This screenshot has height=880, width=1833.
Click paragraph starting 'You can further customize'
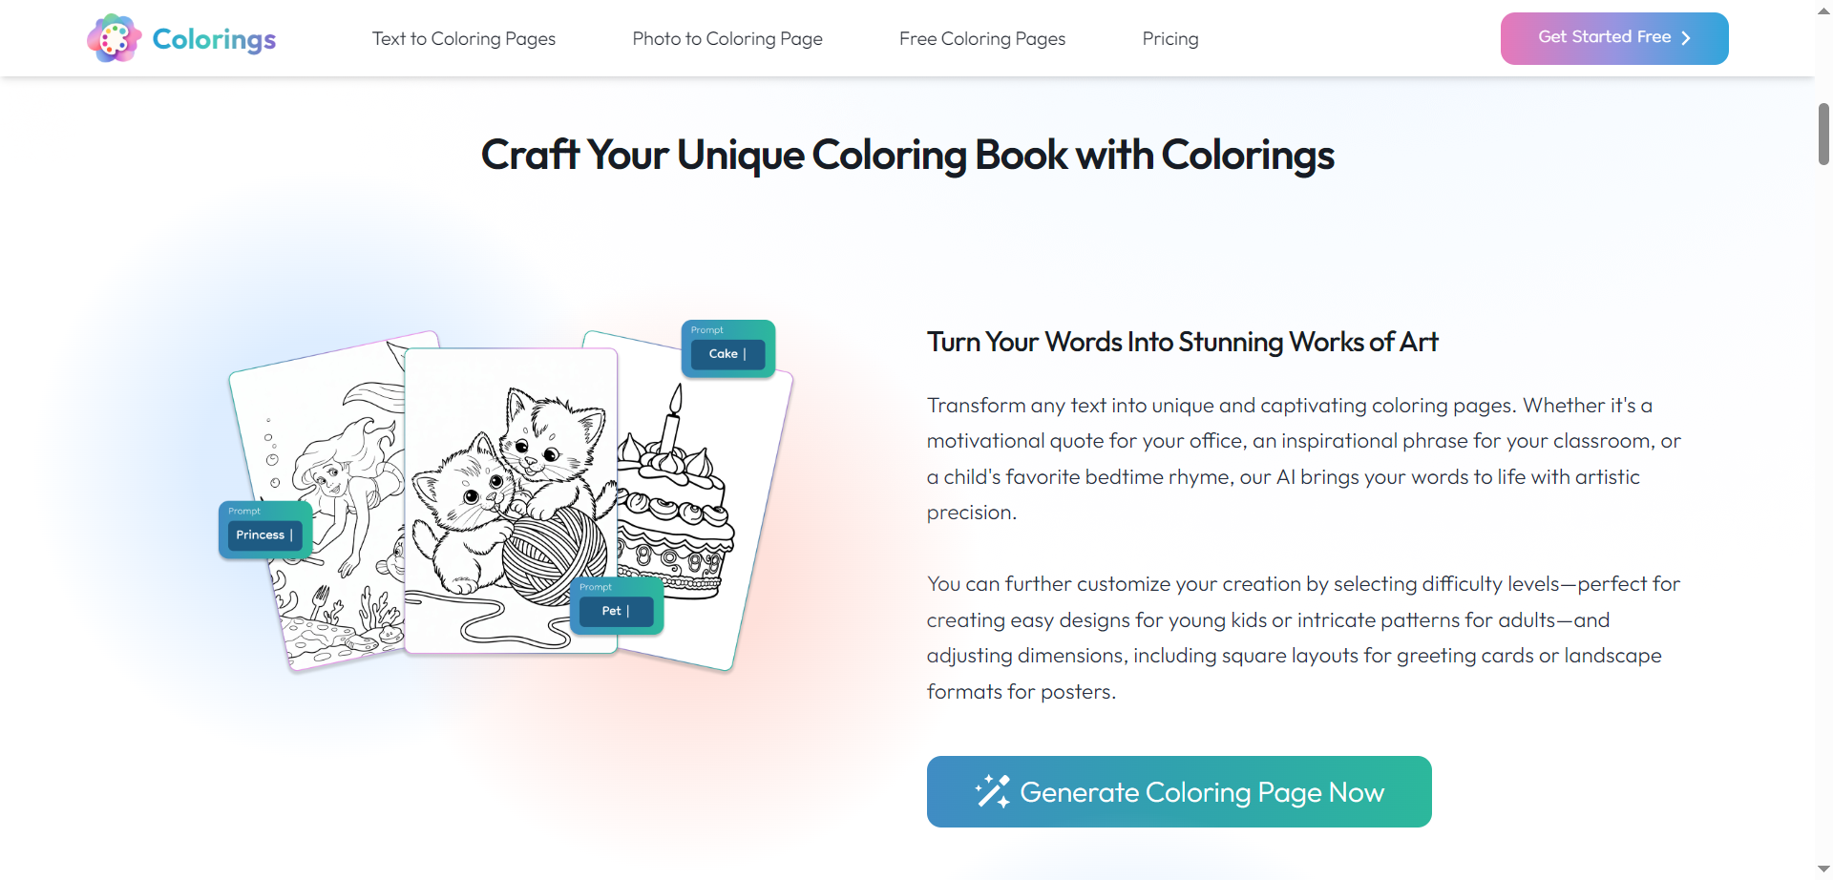[1304, 638]
